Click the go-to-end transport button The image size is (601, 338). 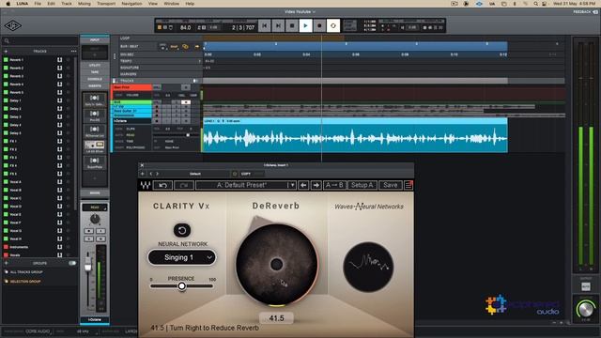(278, 25)
